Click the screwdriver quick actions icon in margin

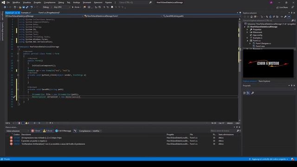click(14, 97)
